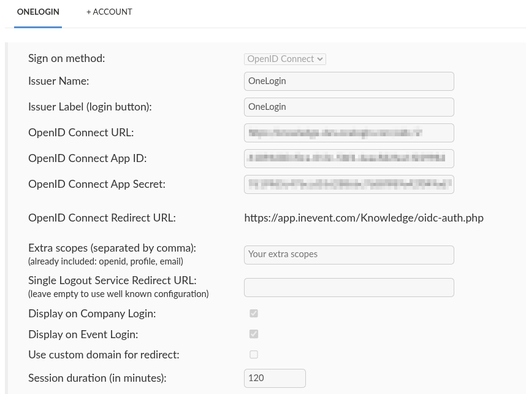
Task: Open the OpenID Connect Redirect URL link
Action: coord(364,218)
